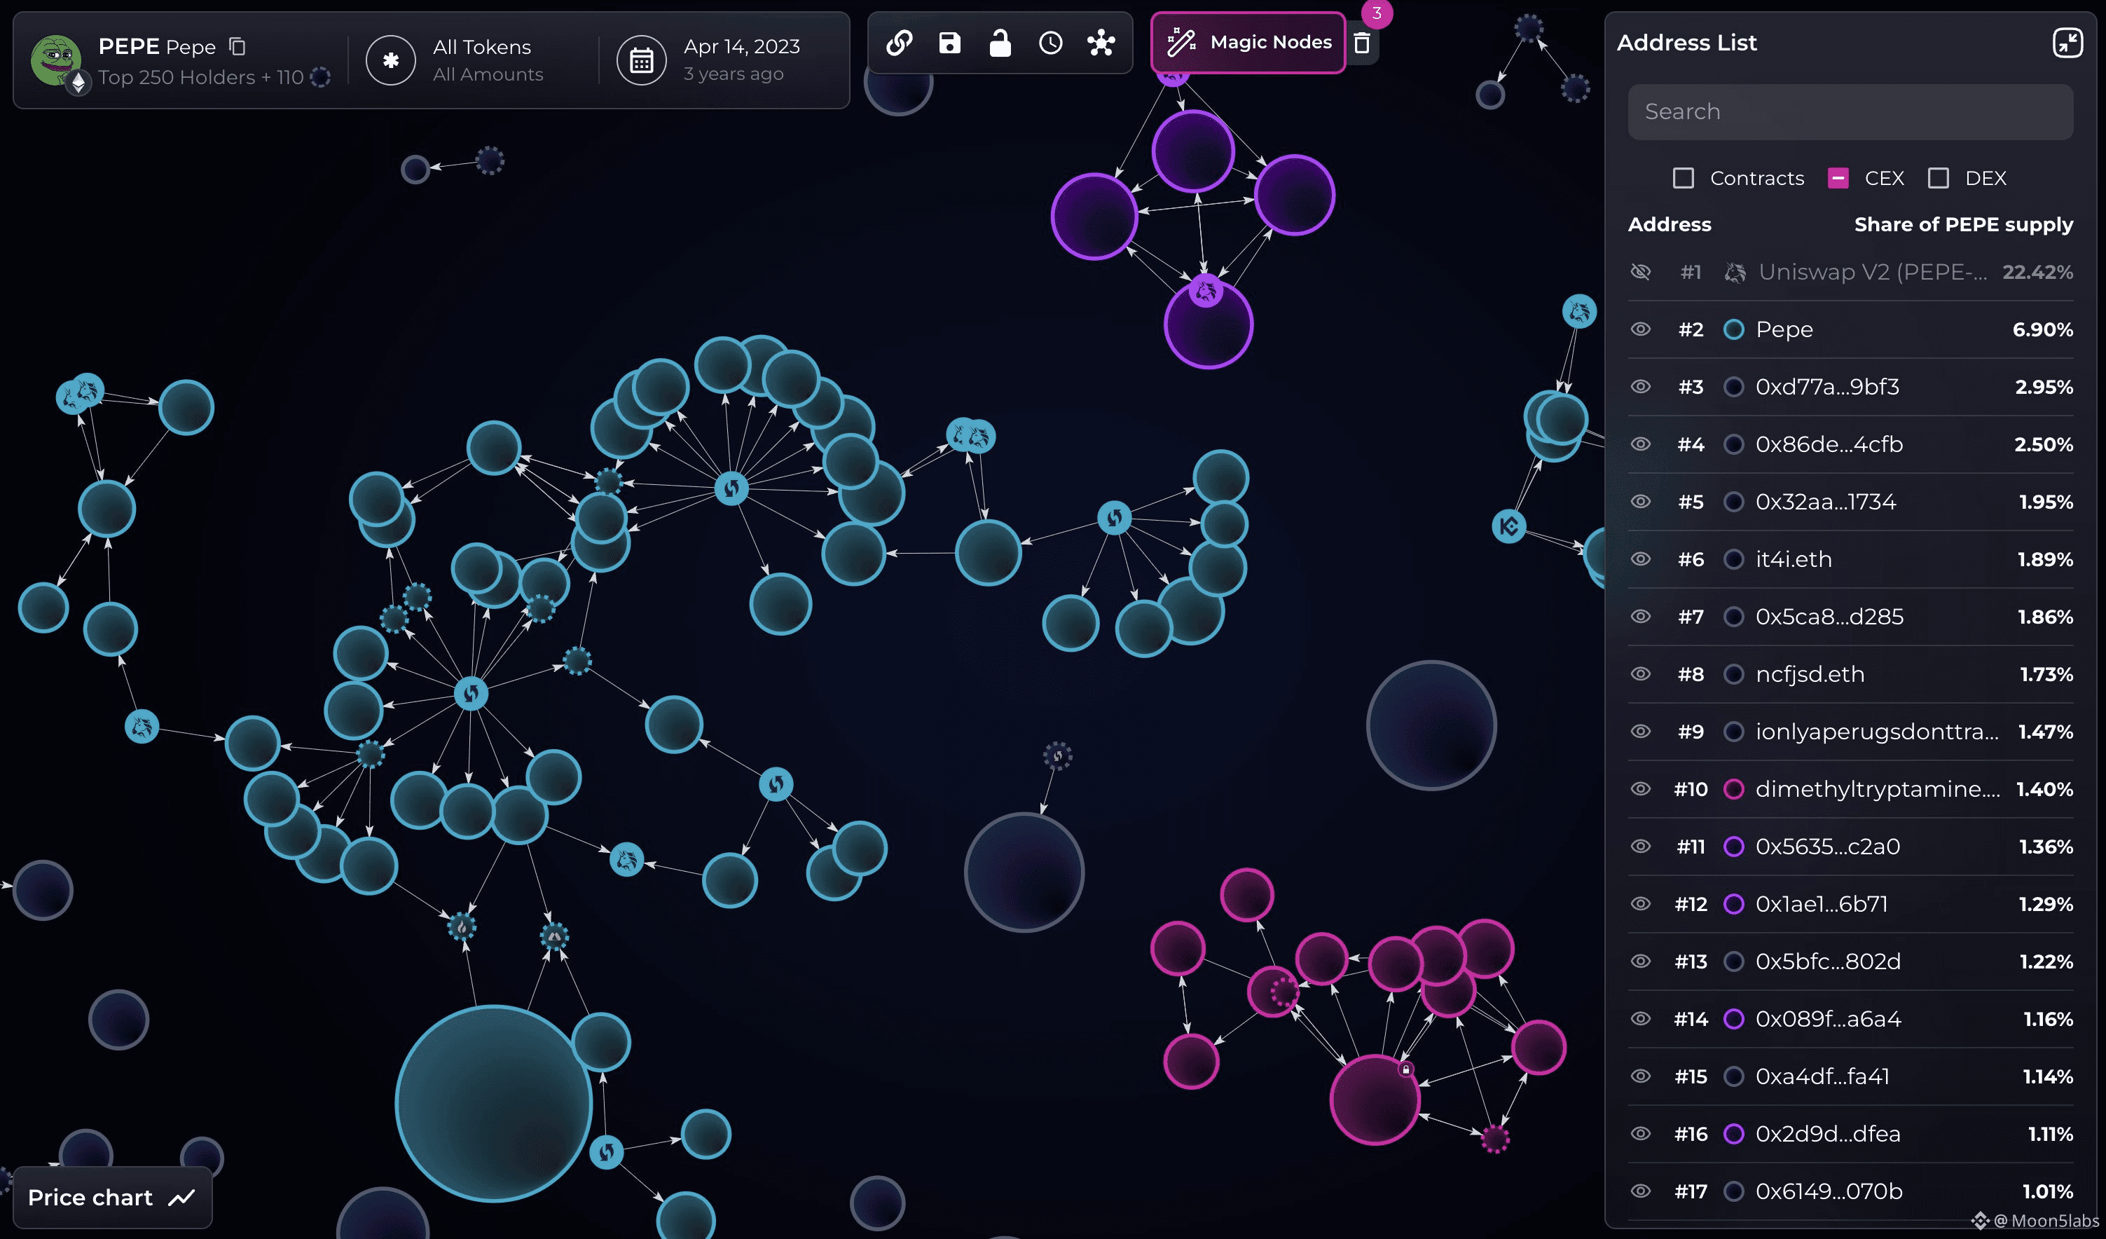Click the magenta circle of dimethyltryptamine address
Image resolution: width=2106 pixels, height=1239 pixels.
pyautogui.click(x=1733, y=789)
